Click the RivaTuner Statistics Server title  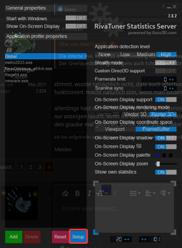point(135,26)
